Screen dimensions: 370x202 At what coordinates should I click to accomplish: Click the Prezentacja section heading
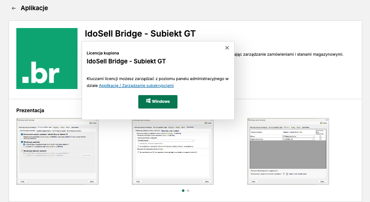click(x=30, y=110)
